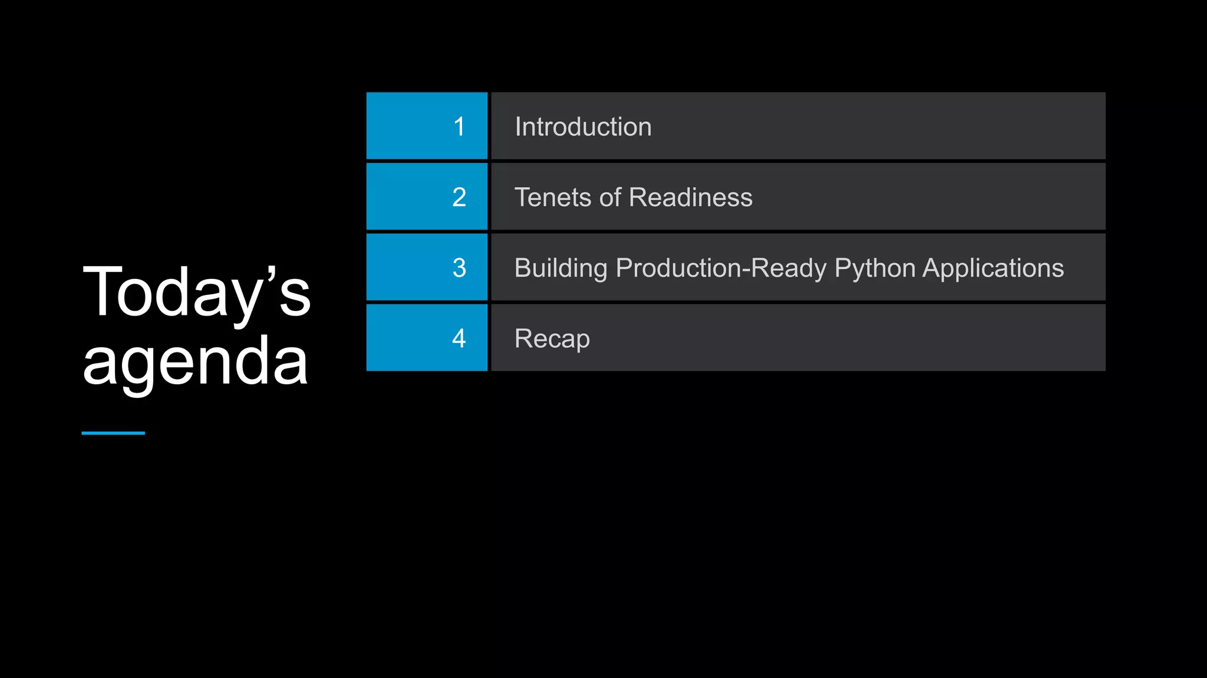
Task: Click the word "Applications" in item three
Action: coord(993,268)
